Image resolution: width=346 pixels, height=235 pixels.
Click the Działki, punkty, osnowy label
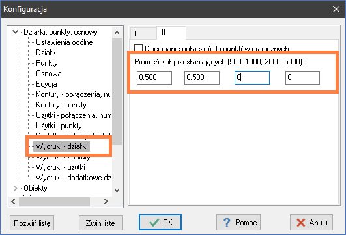61,32
